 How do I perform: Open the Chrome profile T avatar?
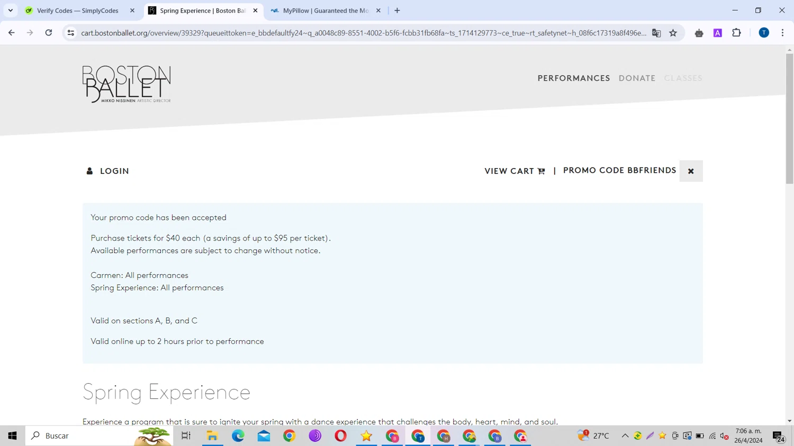click(x=764, y=33)
